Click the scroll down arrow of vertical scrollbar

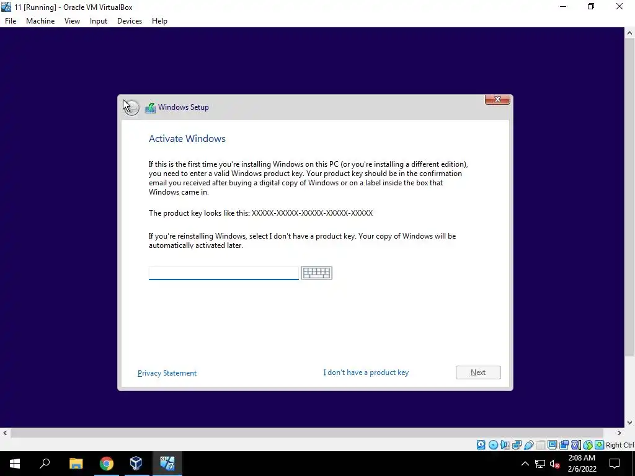pyautogui.click(x=629, y=423)
